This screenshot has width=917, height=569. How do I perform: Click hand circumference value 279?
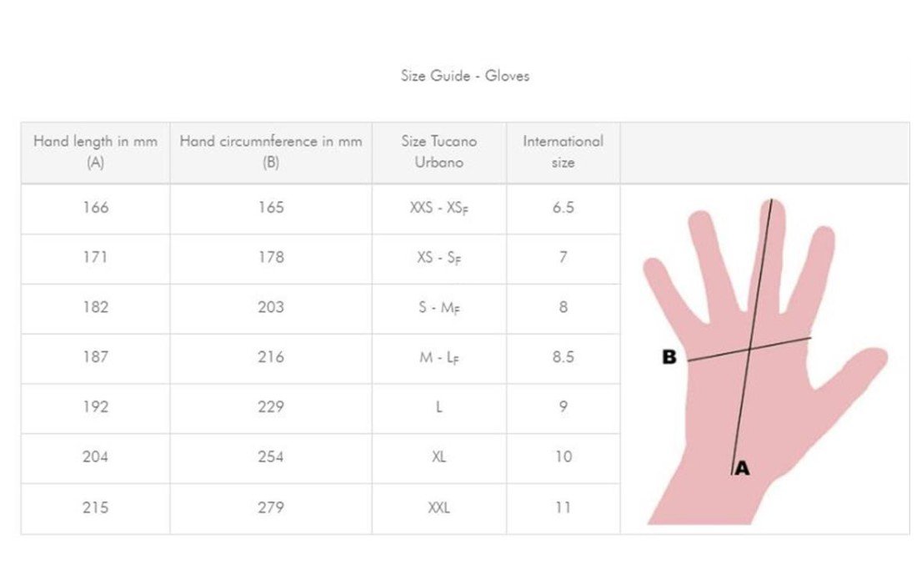[x=271, y=507]
